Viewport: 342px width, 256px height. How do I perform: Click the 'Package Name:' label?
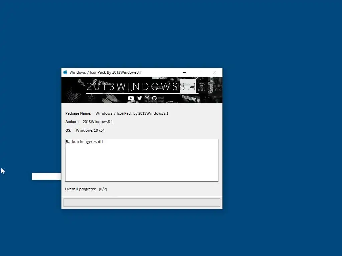coord(78,113)
